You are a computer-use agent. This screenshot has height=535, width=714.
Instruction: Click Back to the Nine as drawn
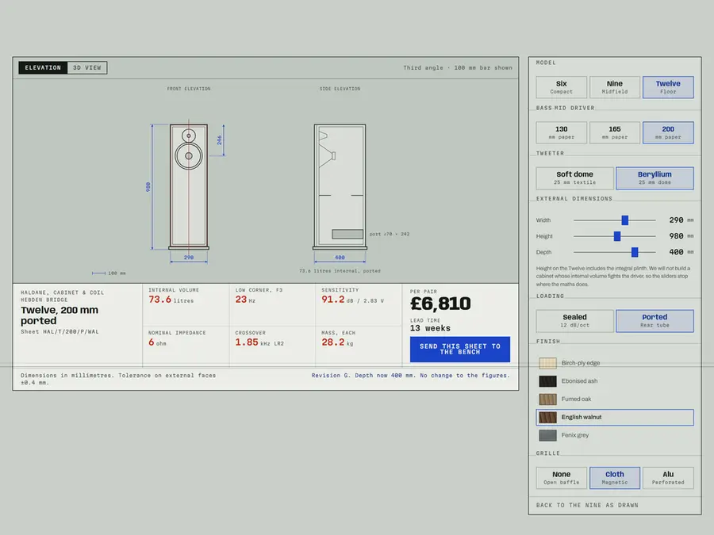(587, 506)
